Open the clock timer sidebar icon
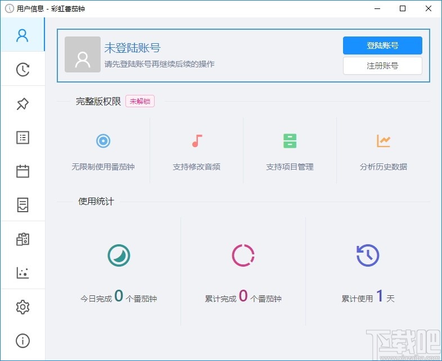 (x=22, y=69)
